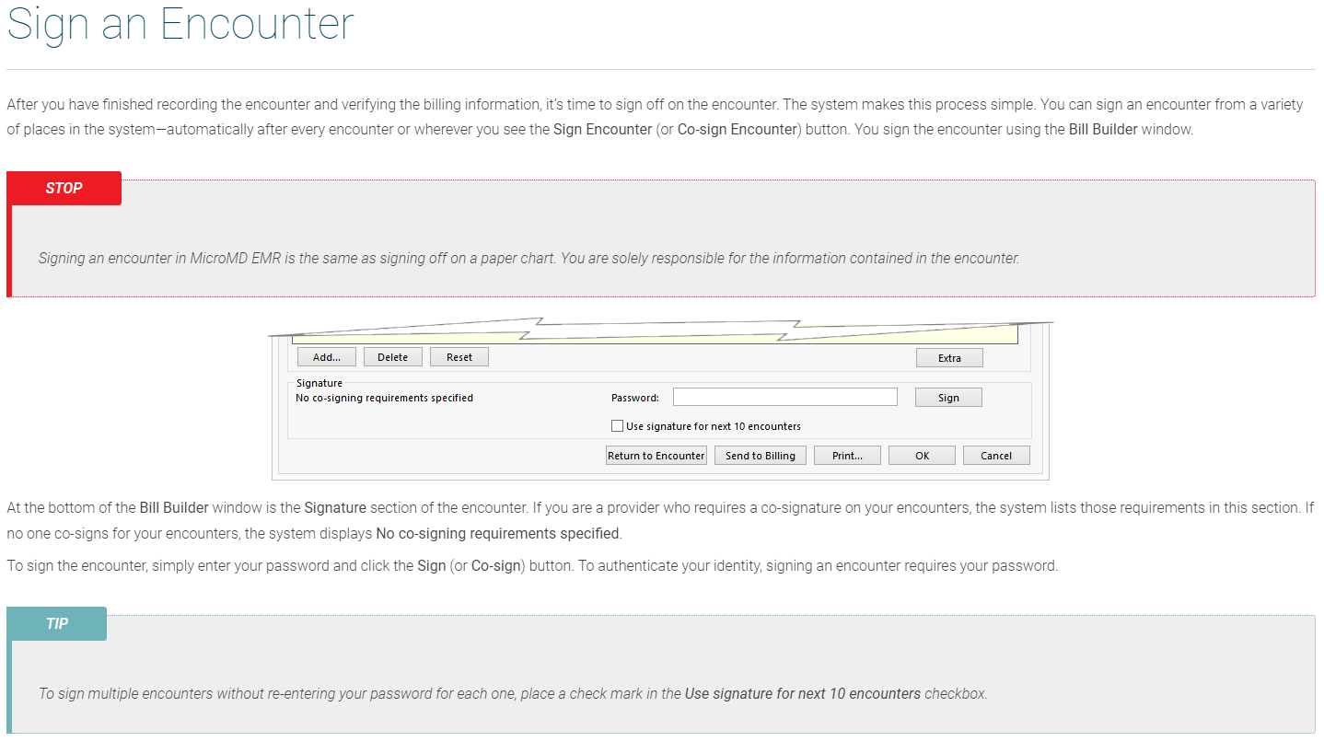Click the tip text about signing multiple encounters

[513, 693]
